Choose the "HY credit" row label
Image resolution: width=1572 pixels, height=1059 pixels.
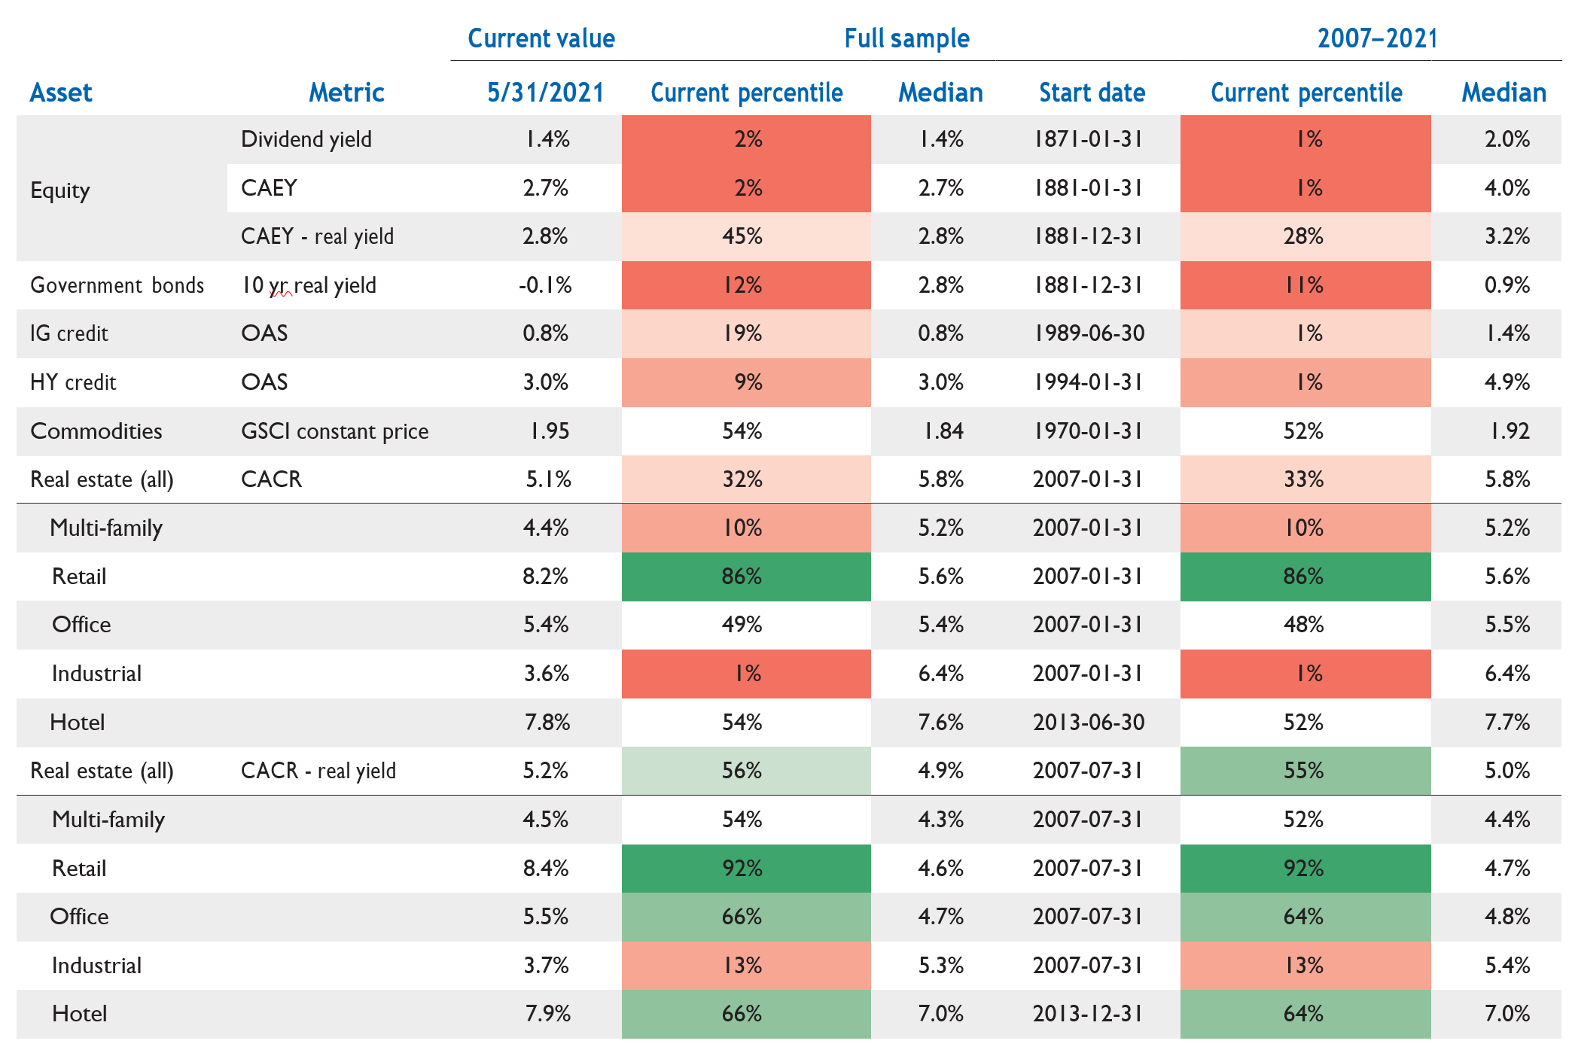coord(73,382)
